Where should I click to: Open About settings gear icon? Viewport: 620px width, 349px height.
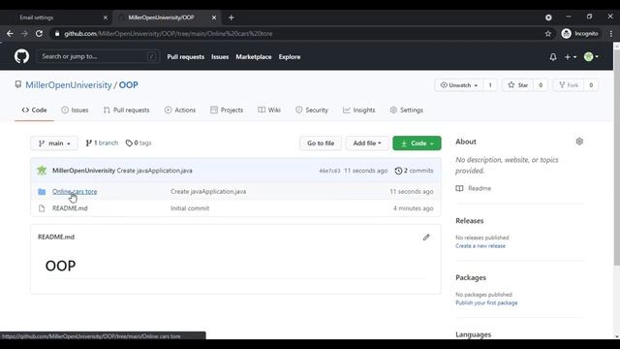[x=579, y=142]
